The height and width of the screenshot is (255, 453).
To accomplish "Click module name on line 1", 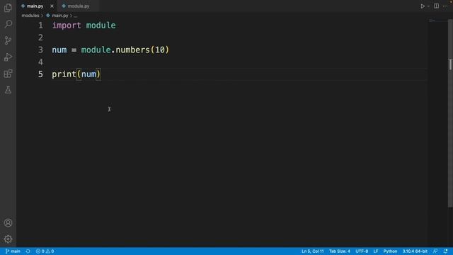I will click(101, 25).
